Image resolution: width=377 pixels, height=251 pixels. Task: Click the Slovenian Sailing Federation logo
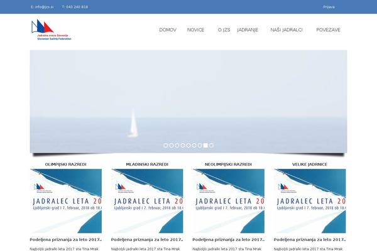52,29
